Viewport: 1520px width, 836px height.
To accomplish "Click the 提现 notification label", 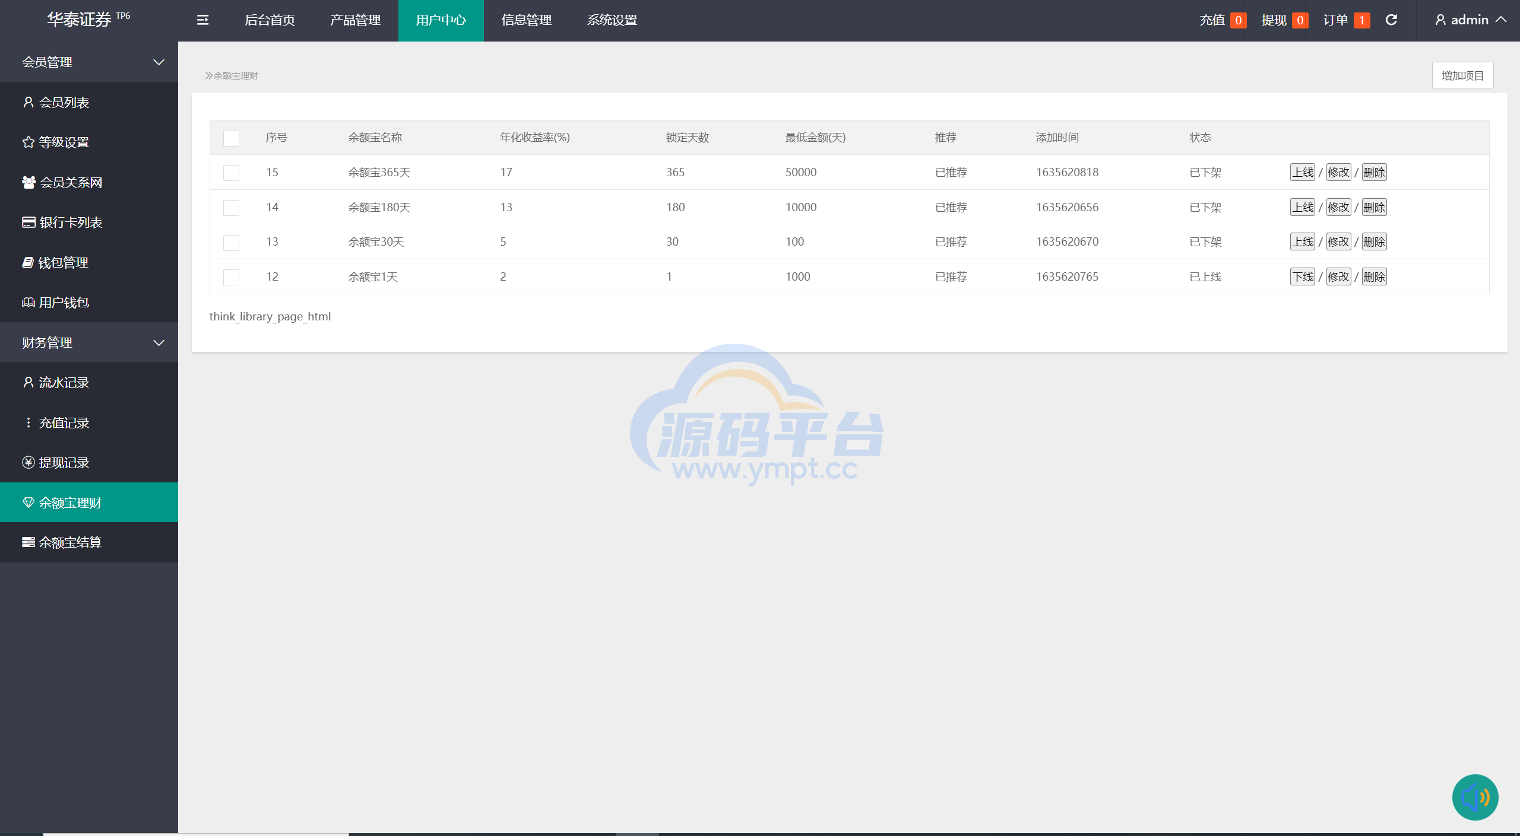I will click(1274, 20).
